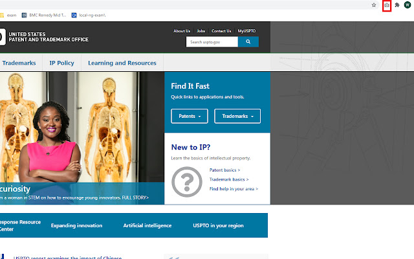Open the USPTO report news headline
Viewport: 414px width, 259px height.
(x=67, y=257)
